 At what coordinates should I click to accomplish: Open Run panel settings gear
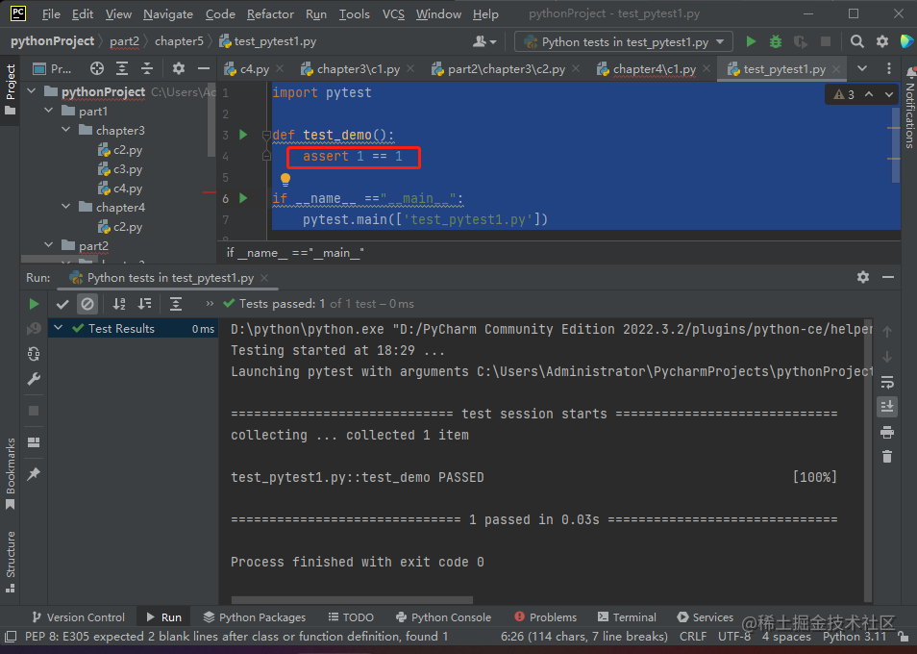coord(863,277)
